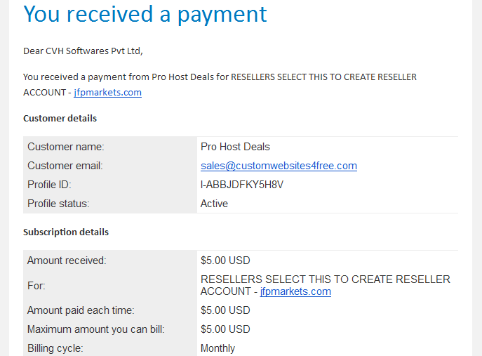Click the Amount received value $5.00 USD

(225, 261)
